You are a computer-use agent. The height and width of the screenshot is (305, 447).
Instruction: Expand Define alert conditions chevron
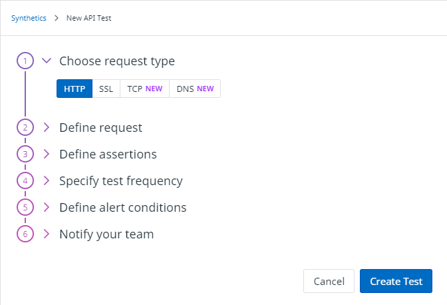pyautogui.click(x=47, y=207)
